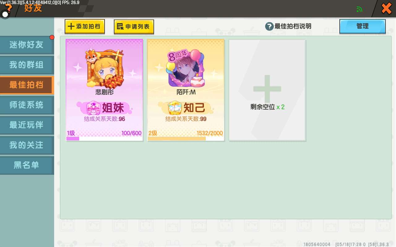Click the green network signal icon
The width and height of the screenshot is (396, 247).
point(359,9)
